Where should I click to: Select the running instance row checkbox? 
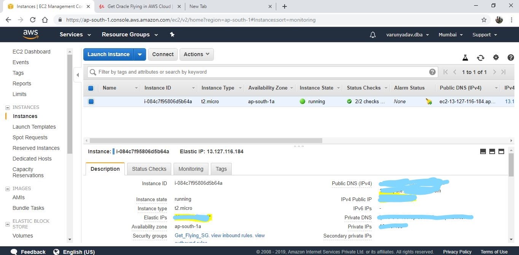(91, 101)
